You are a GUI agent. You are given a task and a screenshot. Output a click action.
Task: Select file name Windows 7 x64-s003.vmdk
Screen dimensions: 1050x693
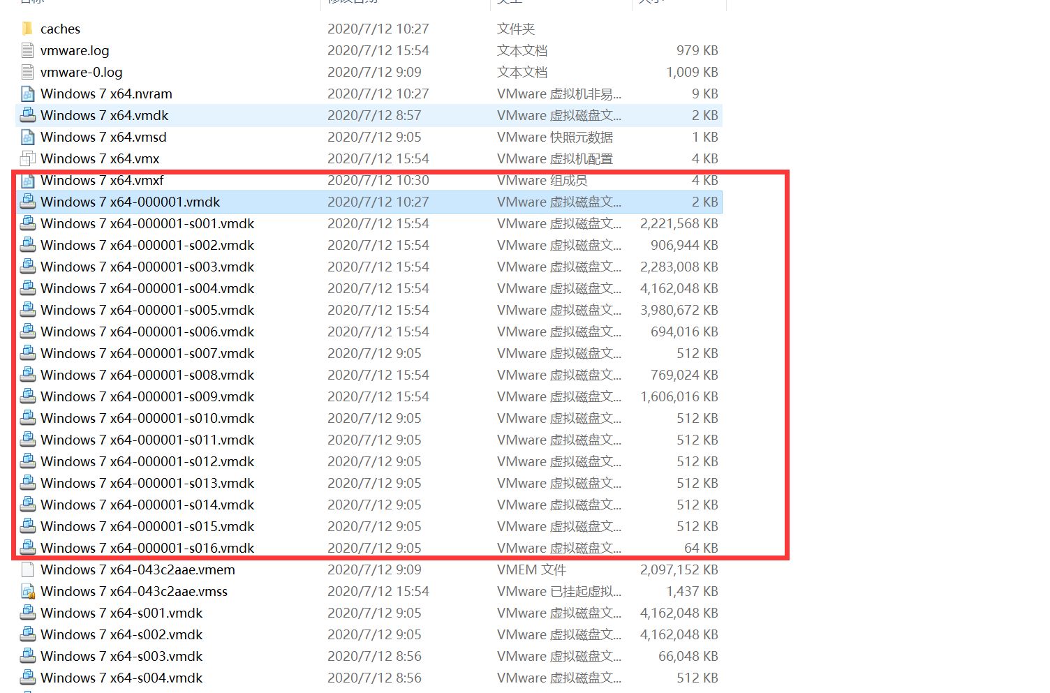click(121, 656)
